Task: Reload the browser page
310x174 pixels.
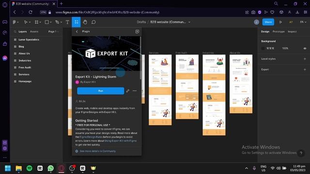Action: 31,12
